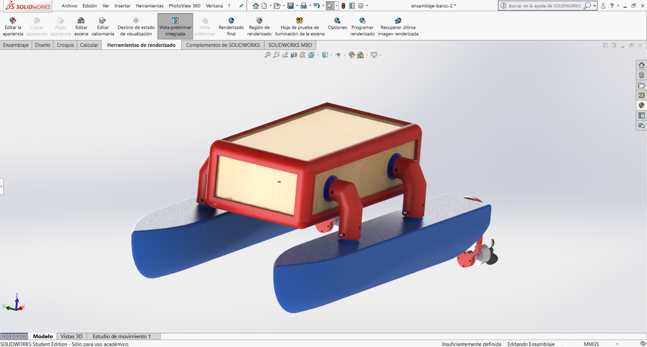Toggle the Select cursor tool
The image size is (647, 347).
[330, 6]
